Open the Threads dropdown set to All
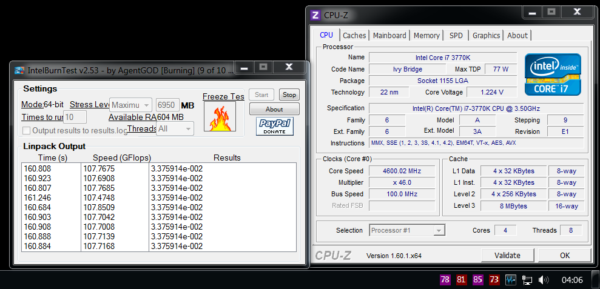The height and width of the screenshot is (289, 600). pos(175,128)
